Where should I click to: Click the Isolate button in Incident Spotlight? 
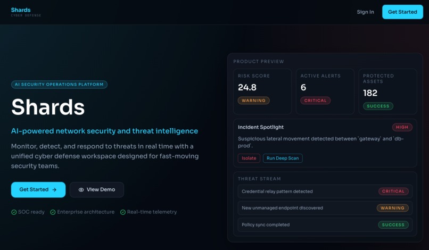pyautogui.click(x=249, y=158)
